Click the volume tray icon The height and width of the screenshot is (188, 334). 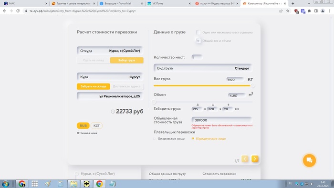[312, 184]
